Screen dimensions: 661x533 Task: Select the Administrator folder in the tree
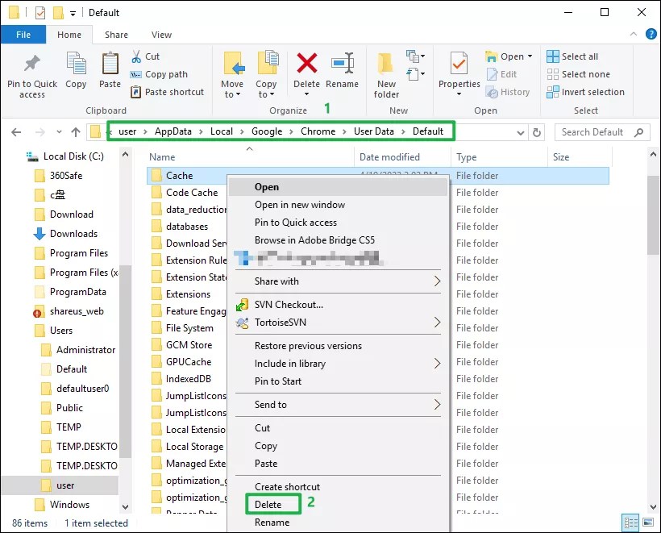(78, 350)
